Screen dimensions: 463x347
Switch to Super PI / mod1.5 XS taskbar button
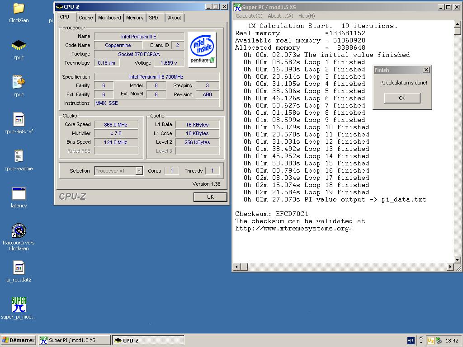click(75, 340)
